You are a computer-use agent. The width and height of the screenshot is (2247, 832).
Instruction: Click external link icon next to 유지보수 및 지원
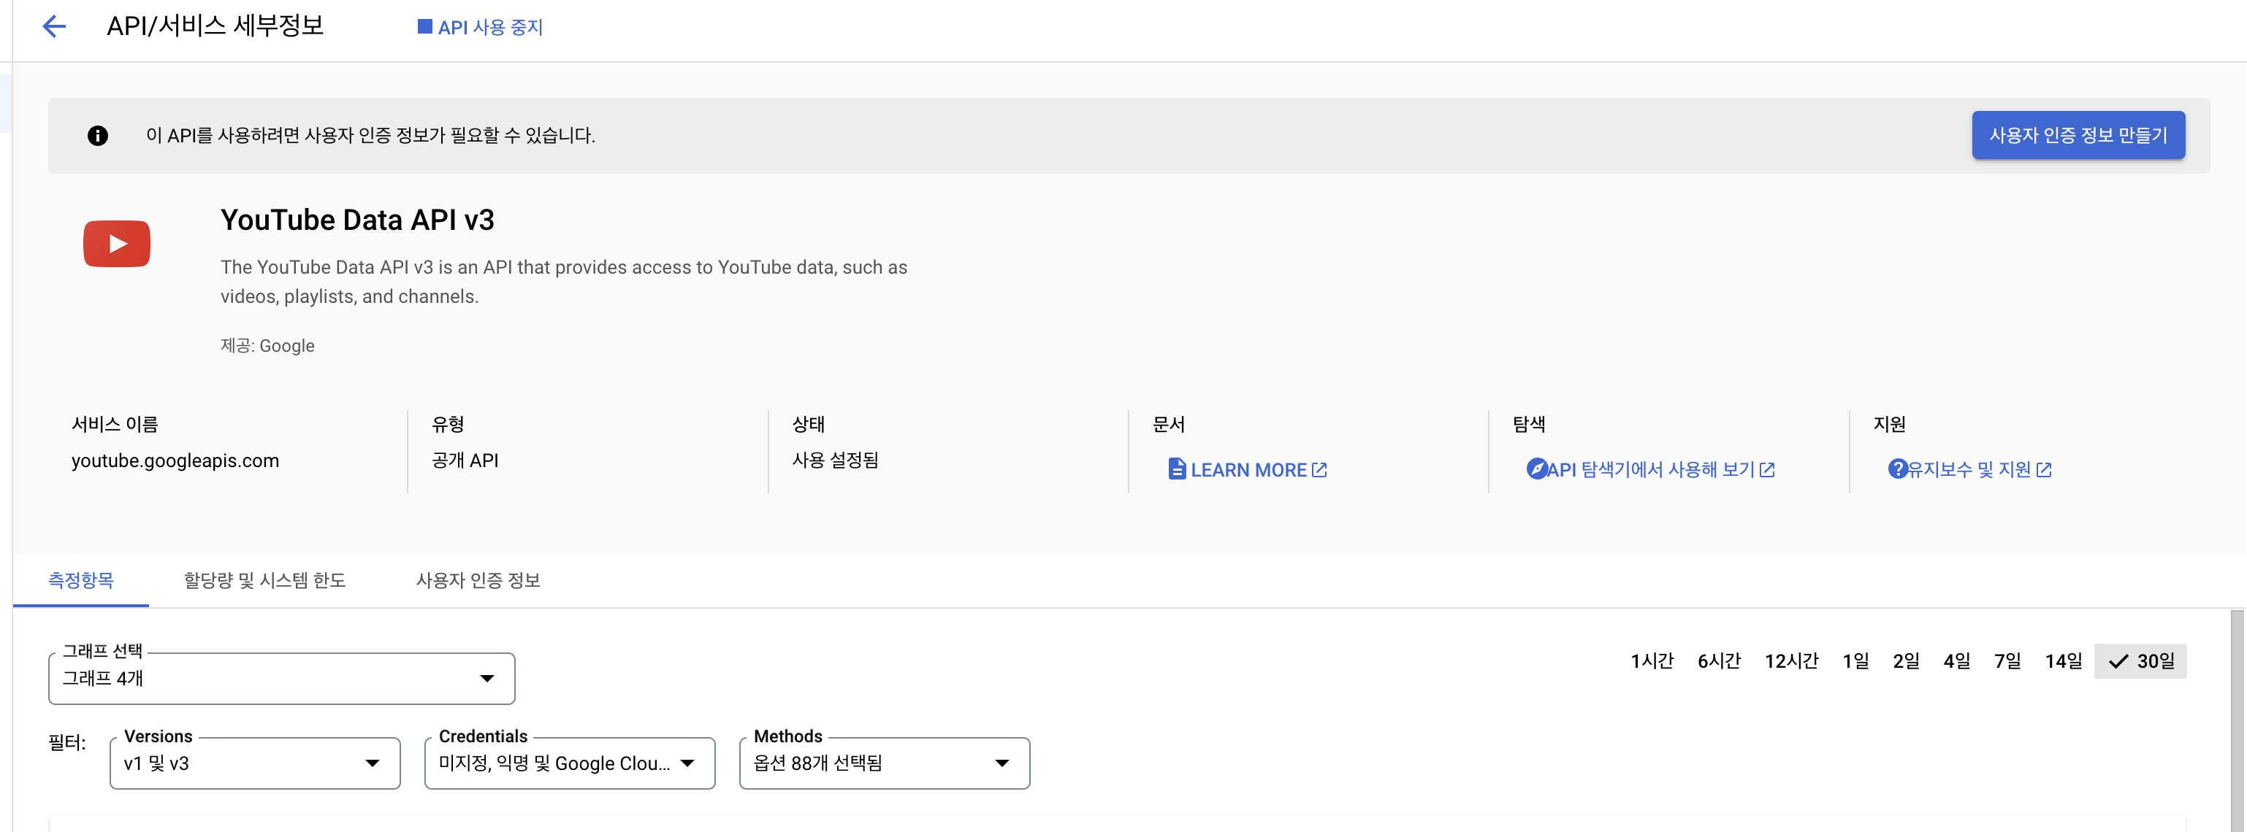2044,469
